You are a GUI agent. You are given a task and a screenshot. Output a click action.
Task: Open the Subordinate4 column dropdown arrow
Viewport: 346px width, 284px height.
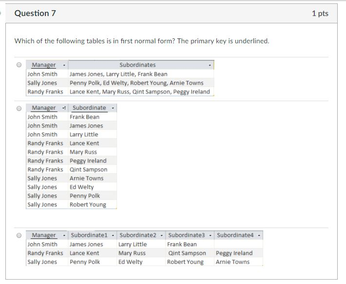tap(259, 235)
